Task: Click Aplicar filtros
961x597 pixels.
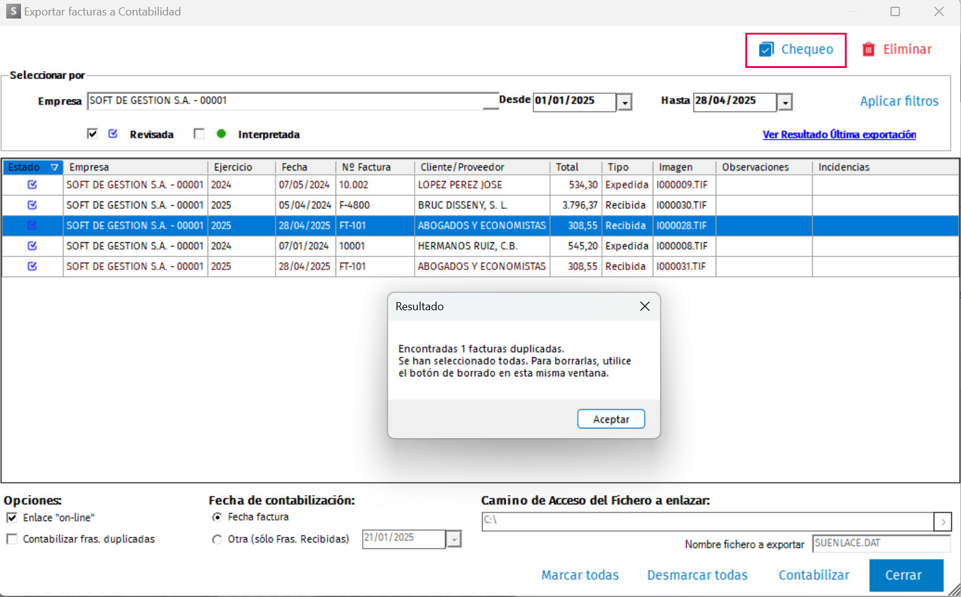Action: pos(899,101)
